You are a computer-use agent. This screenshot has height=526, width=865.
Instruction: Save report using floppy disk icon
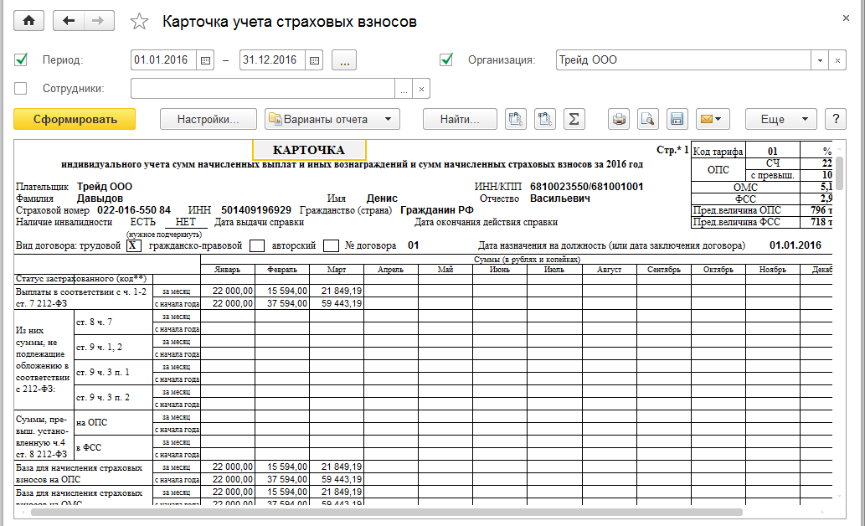[x=676, y=119]
